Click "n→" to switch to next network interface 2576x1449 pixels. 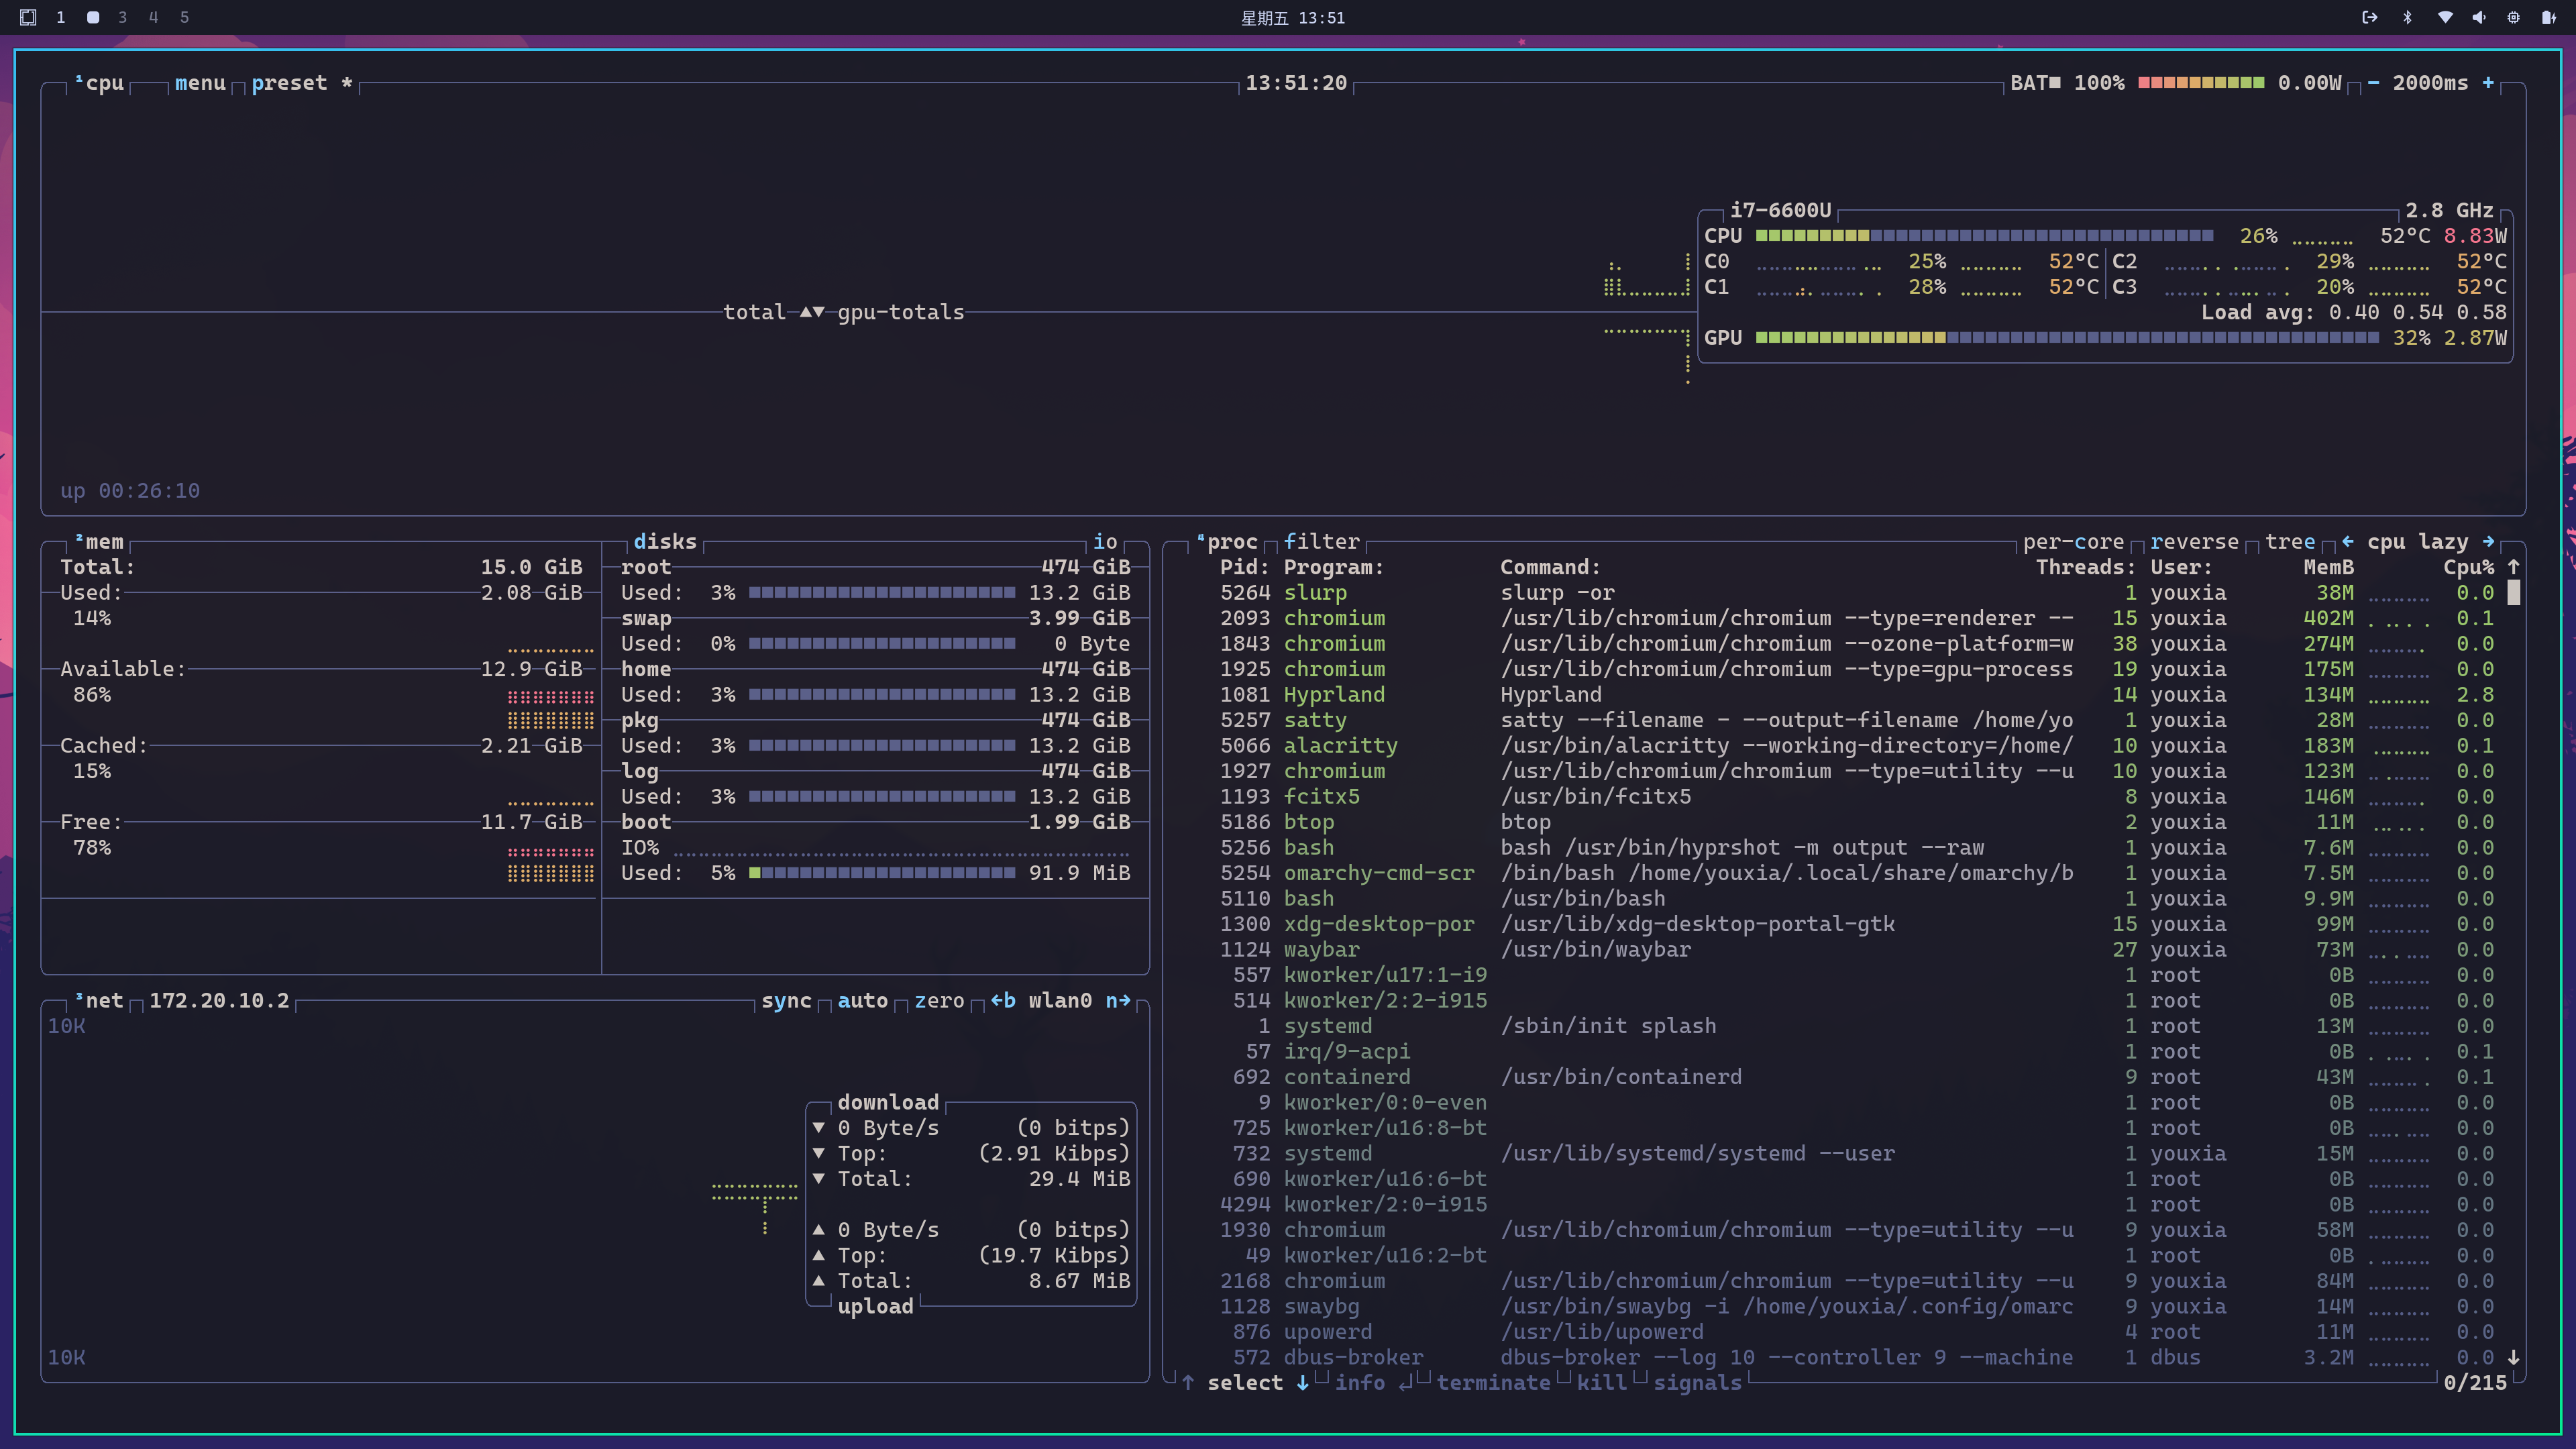pyautogui.click(x=1119, y=1000)
